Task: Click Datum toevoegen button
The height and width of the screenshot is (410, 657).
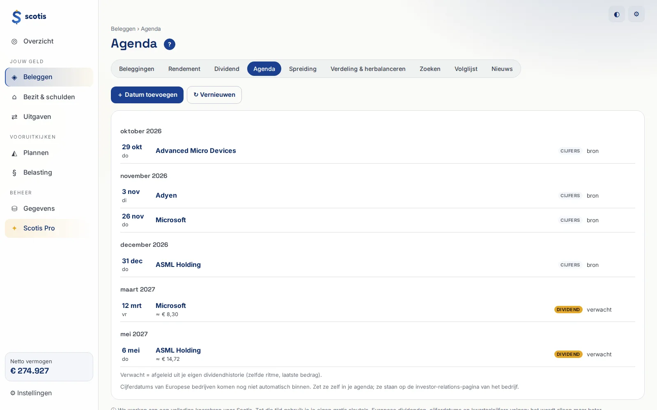Action: click(x=147, y=95)
